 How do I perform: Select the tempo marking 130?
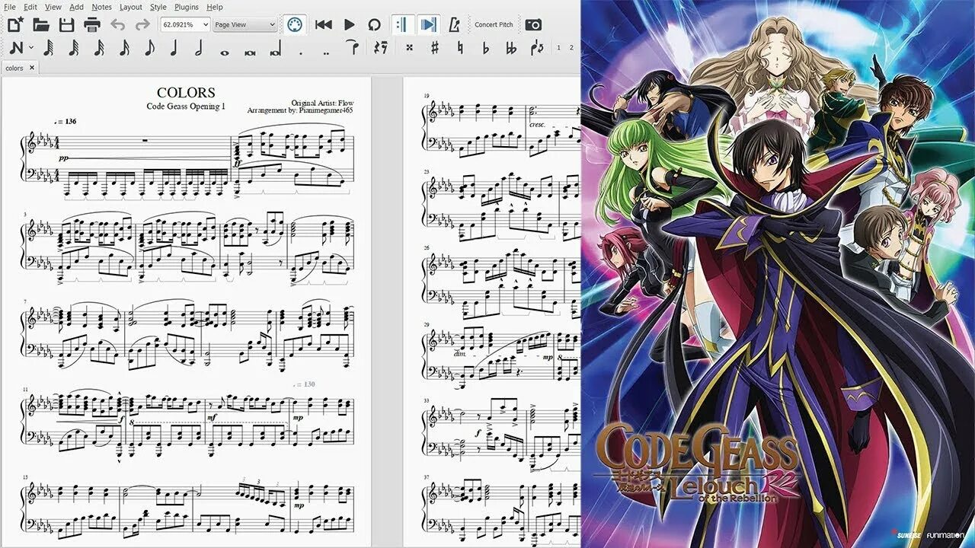click(x=304, y=384)
